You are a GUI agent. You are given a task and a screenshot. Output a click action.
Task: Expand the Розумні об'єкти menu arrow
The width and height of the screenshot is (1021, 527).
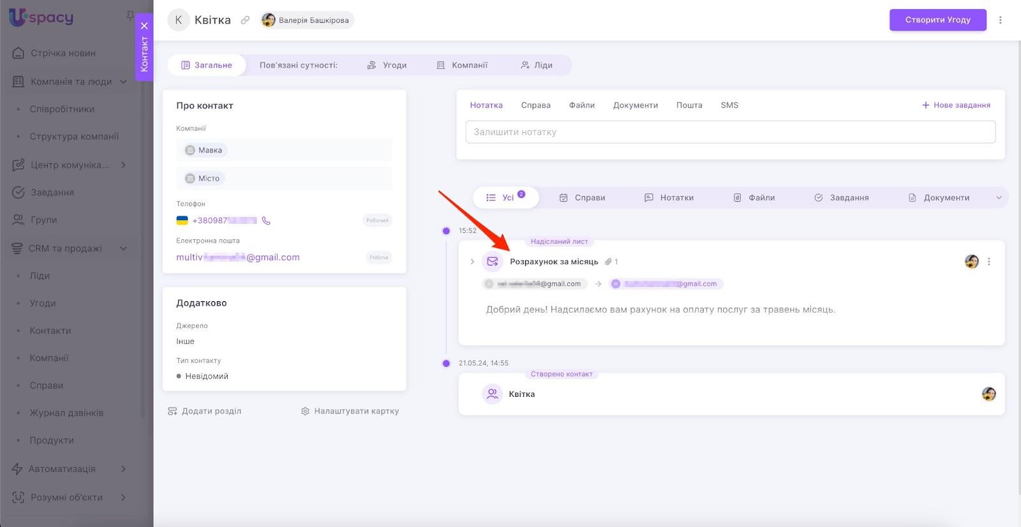123,498
